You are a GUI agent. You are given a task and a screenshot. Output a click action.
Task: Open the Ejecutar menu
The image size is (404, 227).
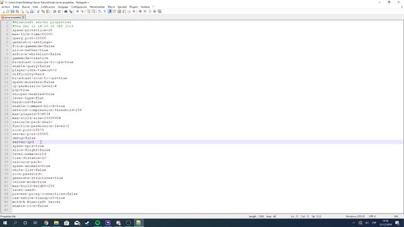point(122,7)
